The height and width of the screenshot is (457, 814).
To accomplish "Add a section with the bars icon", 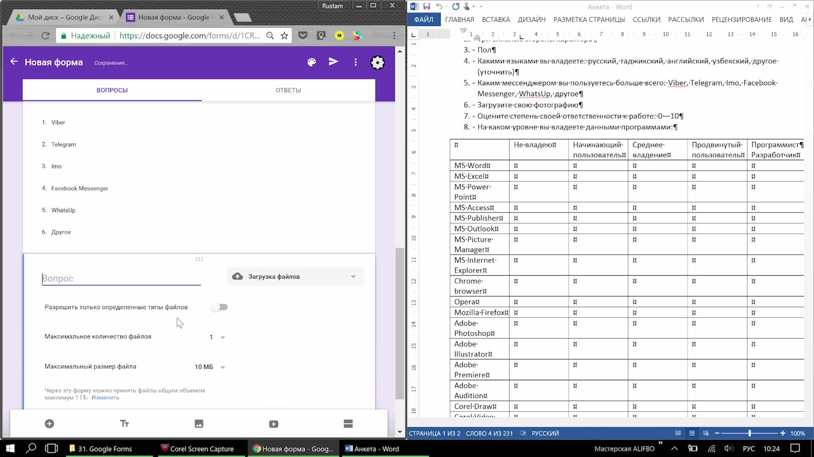I will (348, 424).
